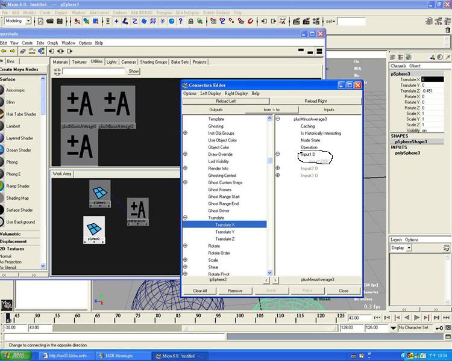This screenshot has height=361, width=452.
Task: Click the Reload Right button
Action: (316, 101)
